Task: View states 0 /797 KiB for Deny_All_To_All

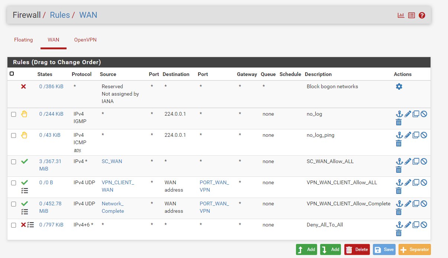Action: pyautogui.click(x=51, y=225)
